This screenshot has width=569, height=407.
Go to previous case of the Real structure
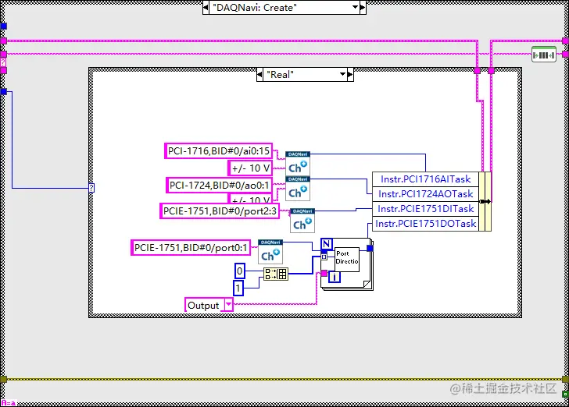tap(259, 75)
